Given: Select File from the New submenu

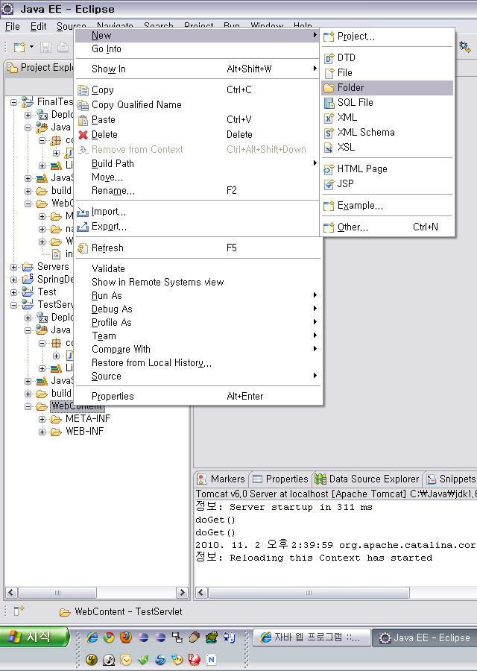Looking at the screenshot, I should pyautogui.click(x=387, y=73).
